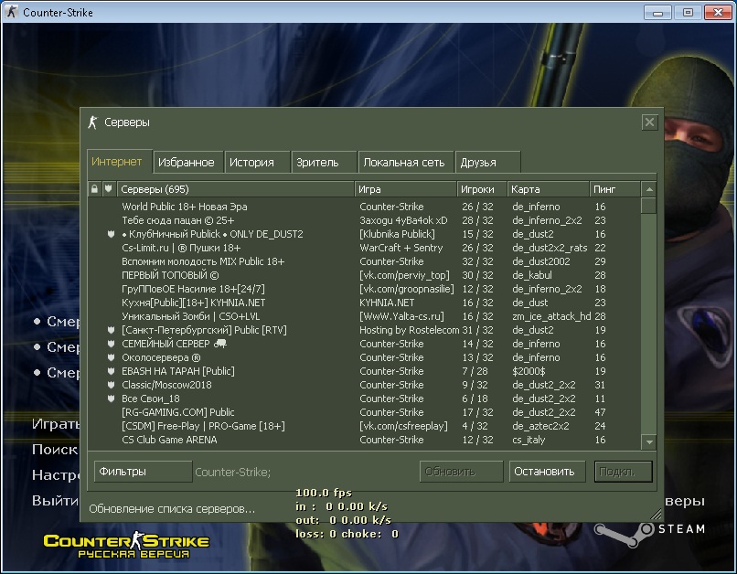Switch to the Интернет tab
Image resolution: width=737 pixels, height=574 pixels.
pyautogui.click(x=120, y=162)
